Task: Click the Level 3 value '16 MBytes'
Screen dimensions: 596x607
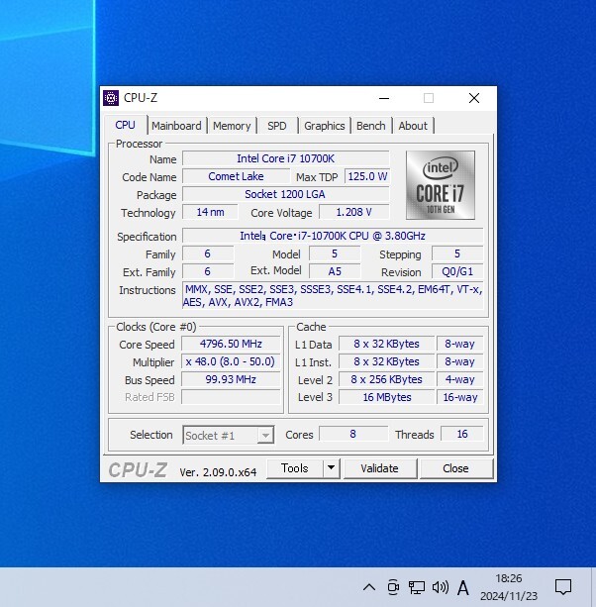Action: click(x=387, y=397)
